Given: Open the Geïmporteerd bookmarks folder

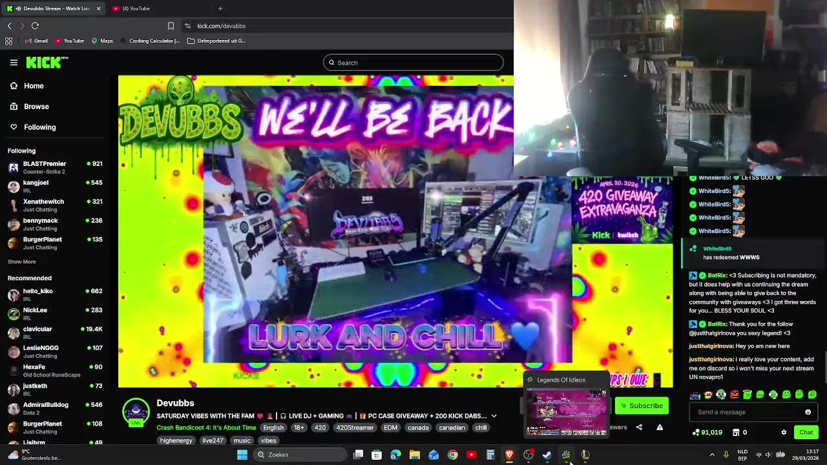Looking at the screenshot, I should [x=216, y=41].
